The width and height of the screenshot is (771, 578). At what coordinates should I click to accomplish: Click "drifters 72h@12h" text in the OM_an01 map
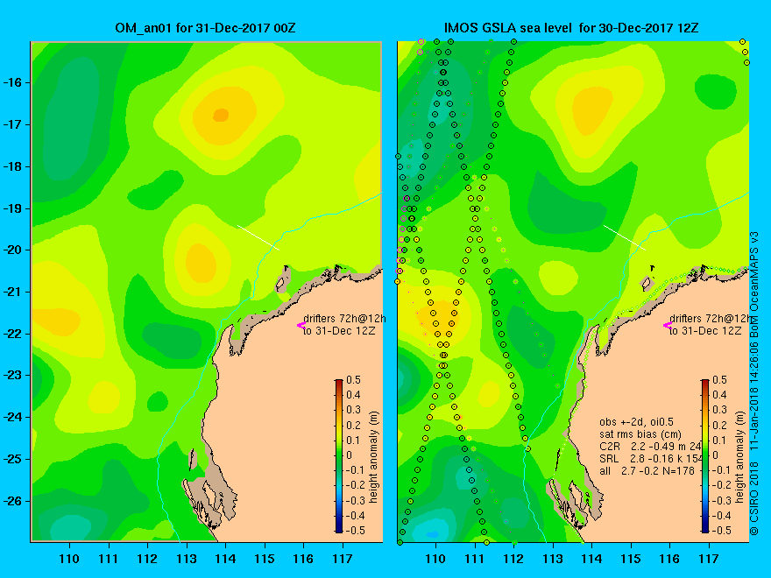344,319
